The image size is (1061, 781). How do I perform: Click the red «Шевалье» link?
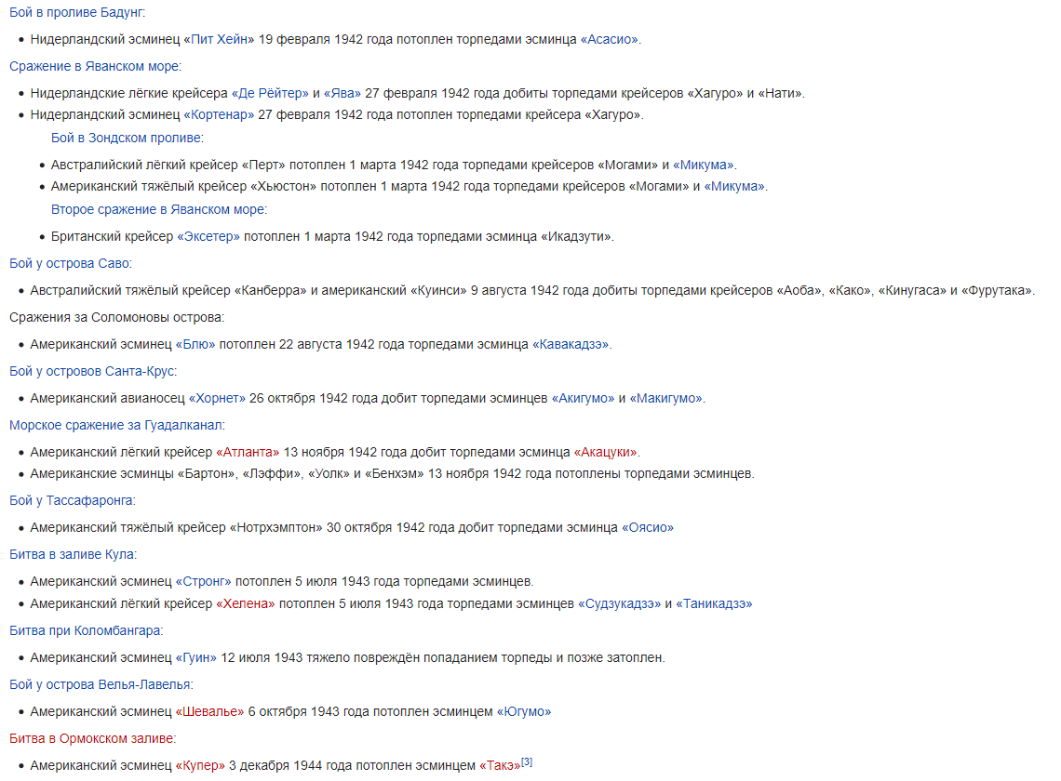click(209, 712)
